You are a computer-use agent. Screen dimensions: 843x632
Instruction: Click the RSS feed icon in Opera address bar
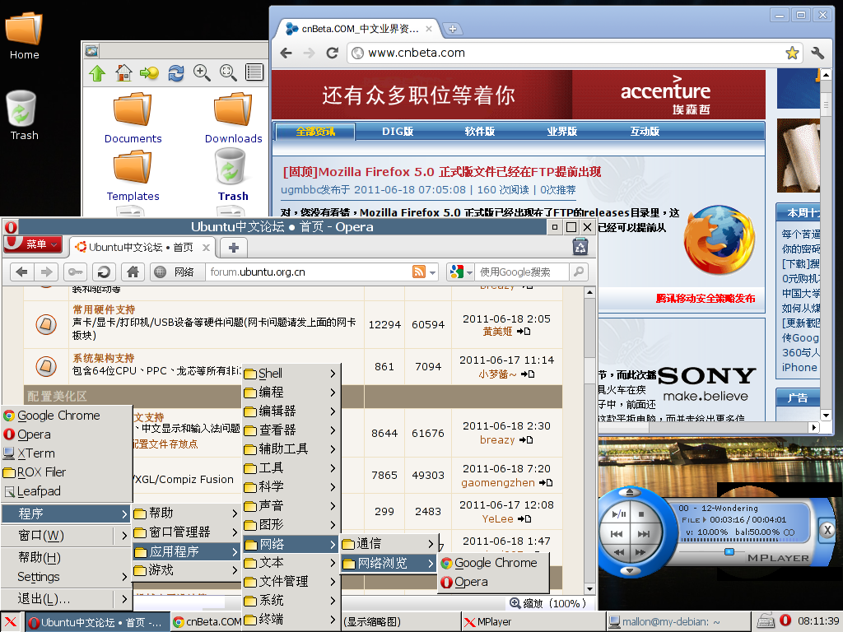tap(419, 272)
